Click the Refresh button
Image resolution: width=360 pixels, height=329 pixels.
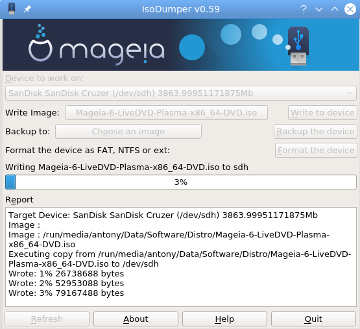point(47,319)
